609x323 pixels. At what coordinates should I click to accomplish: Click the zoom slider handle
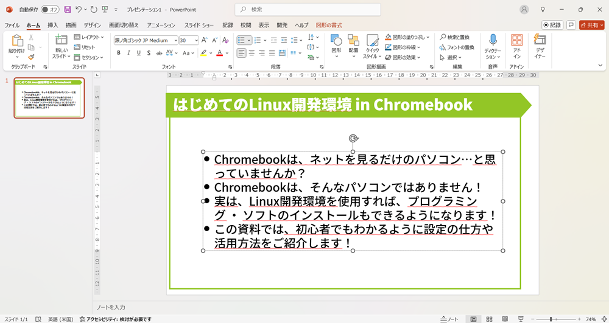[x=551, y=319]
